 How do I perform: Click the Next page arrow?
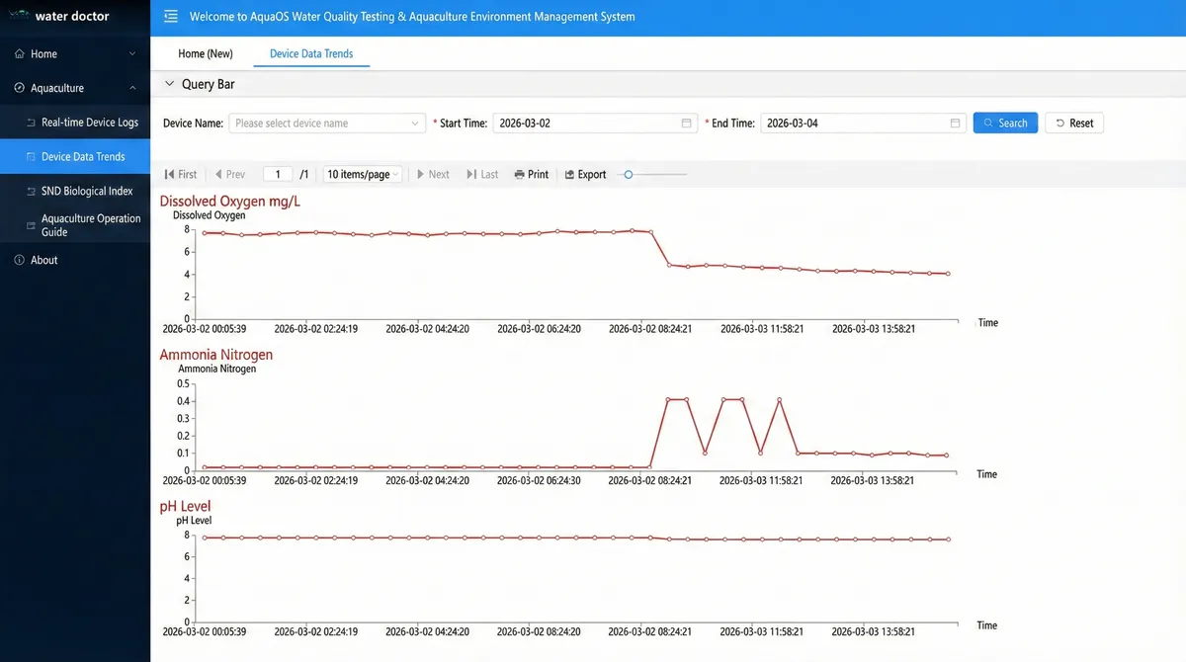(432, 175)
